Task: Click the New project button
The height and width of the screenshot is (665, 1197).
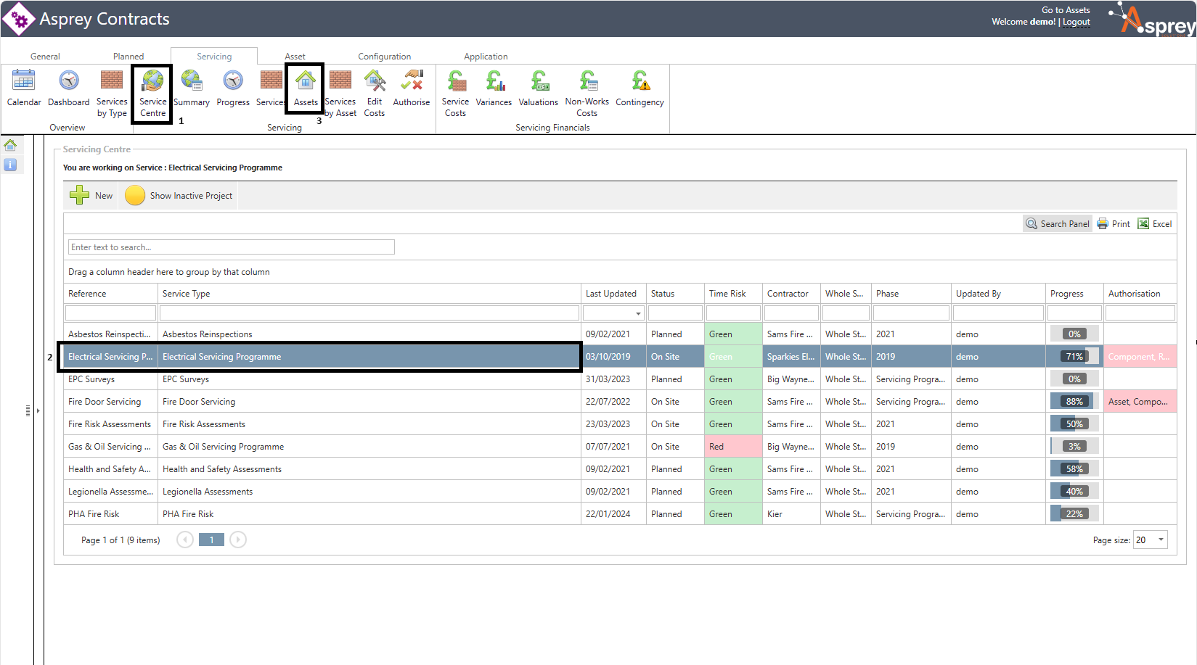Action: [x=91, y=196]
